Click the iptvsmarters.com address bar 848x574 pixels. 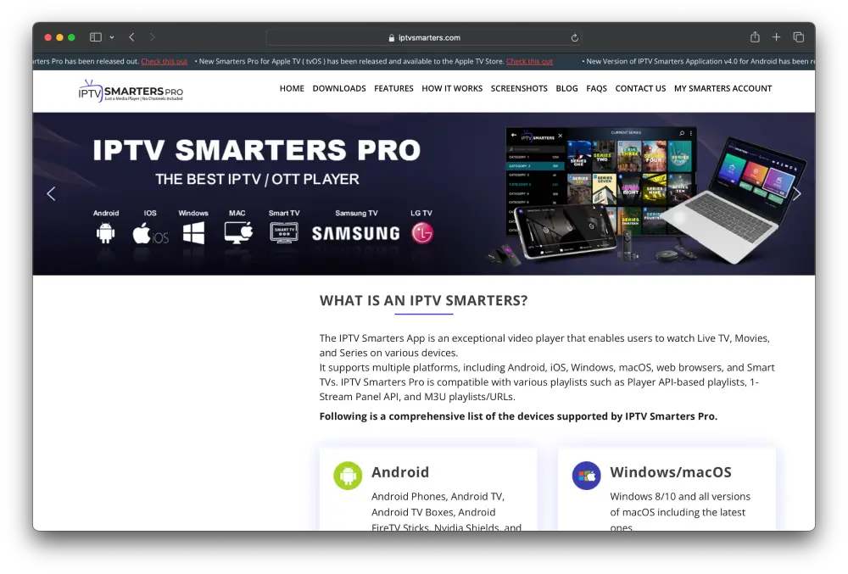[x=424, y=37]
